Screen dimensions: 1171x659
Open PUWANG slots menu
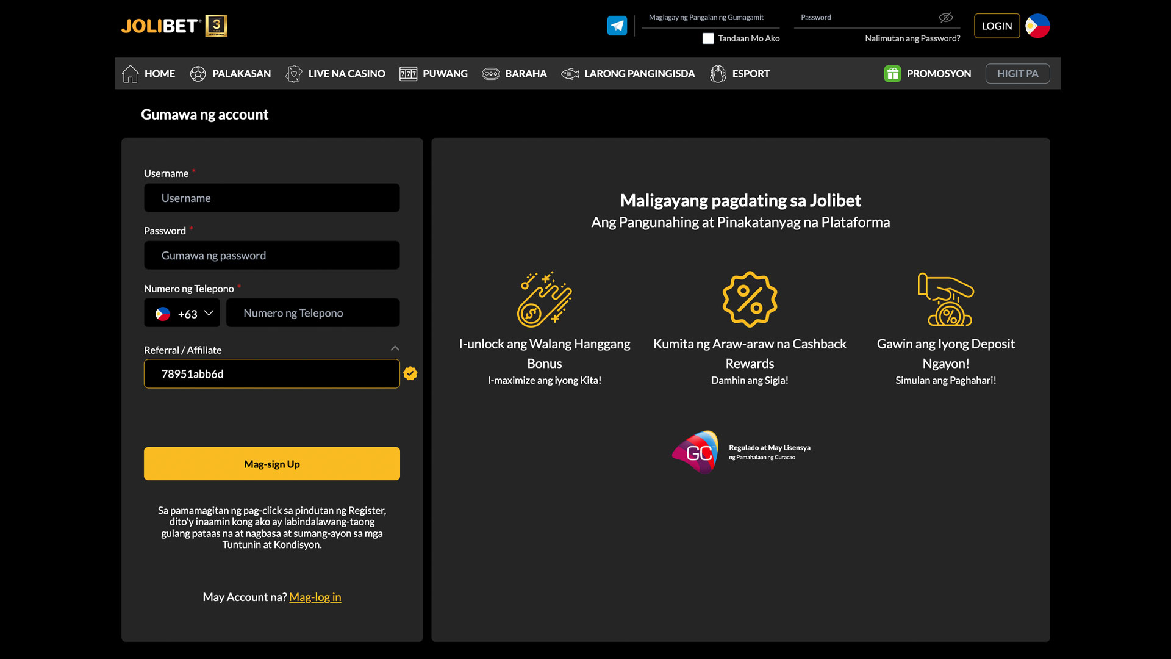[434, 74]
